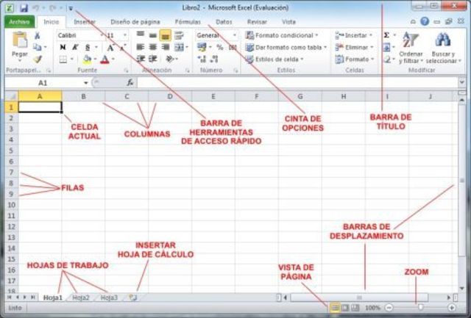Switch to the Insertar tab
The width and height of the screenshot is (471, 318).
click(85, 22)
